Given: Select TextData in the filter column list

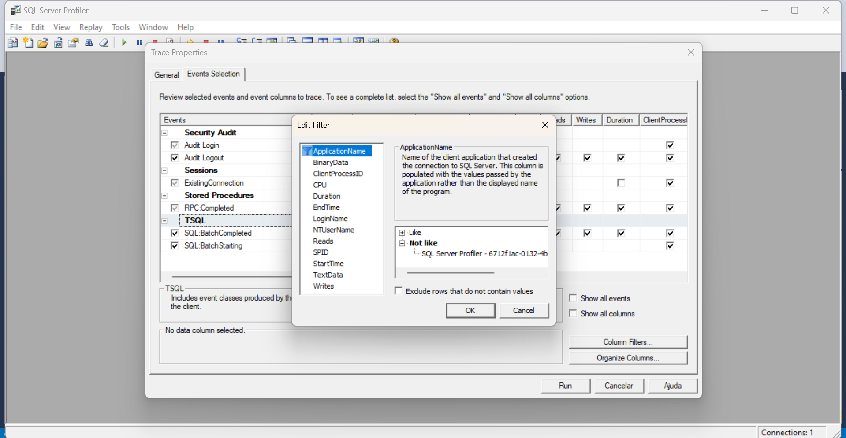Looking at the screenshot, I should pyautogui.click(x=328, y=275).
